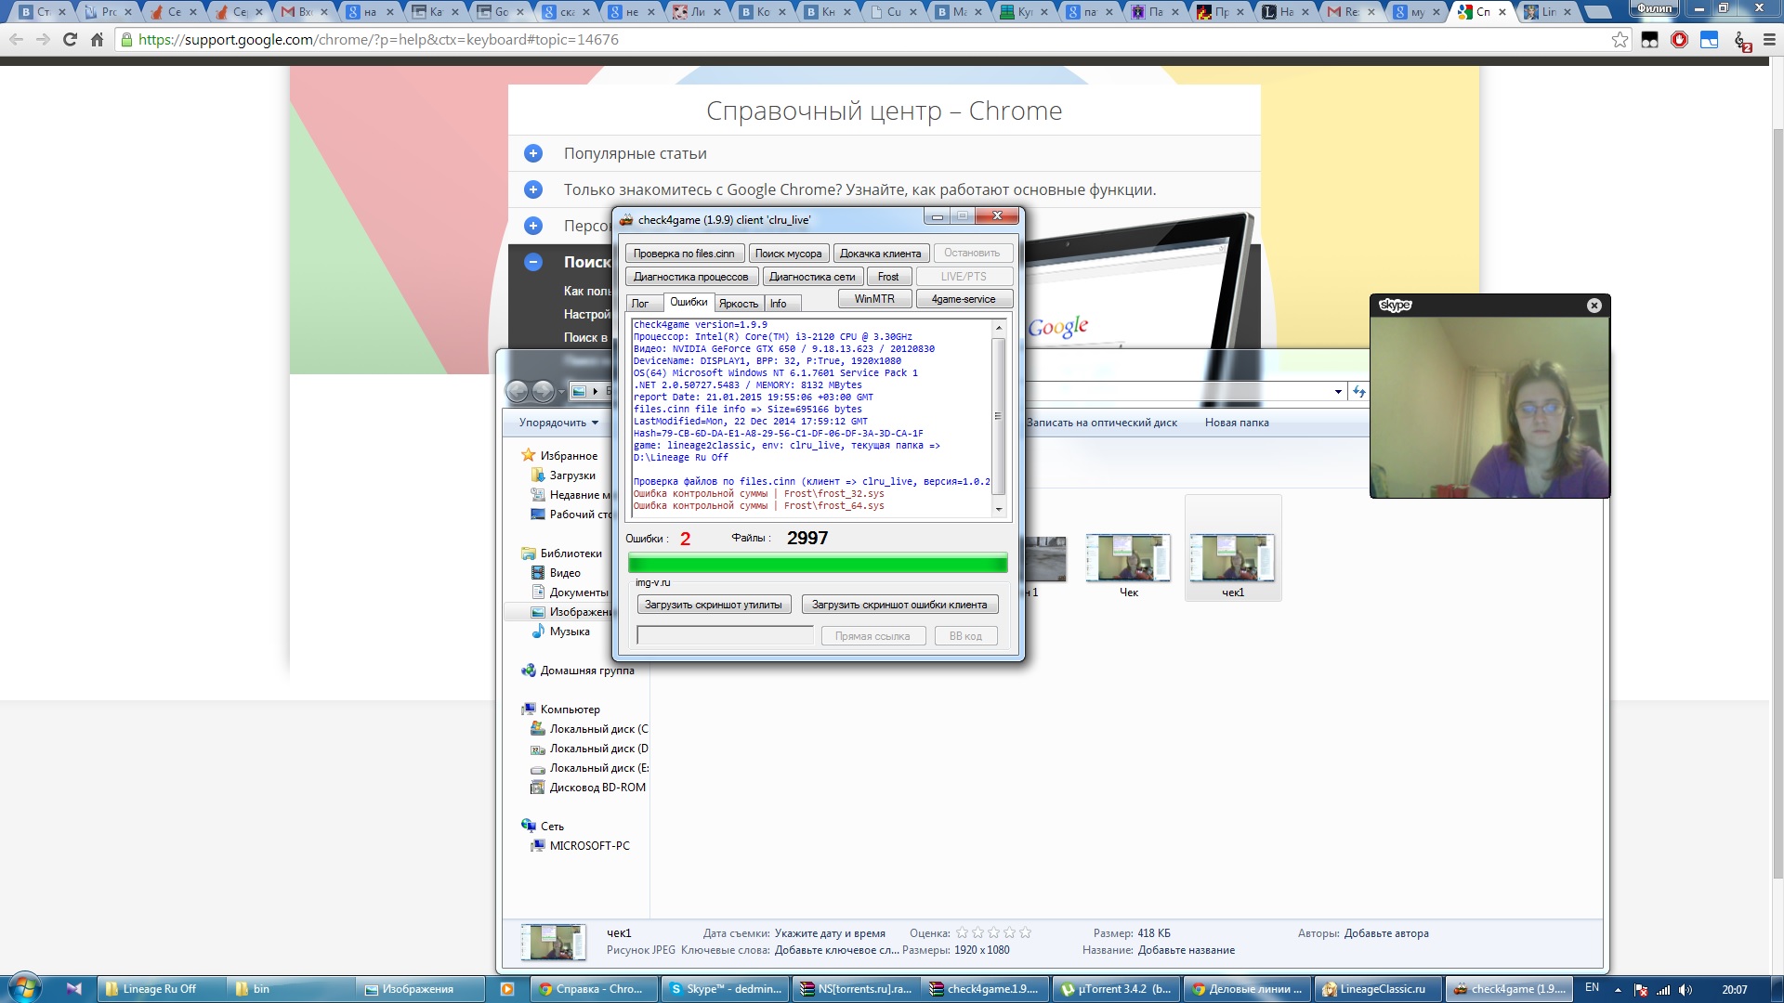Open the AdBlock extension icon
This screenshot has width=1784, height=1003.
[1679, 40]
